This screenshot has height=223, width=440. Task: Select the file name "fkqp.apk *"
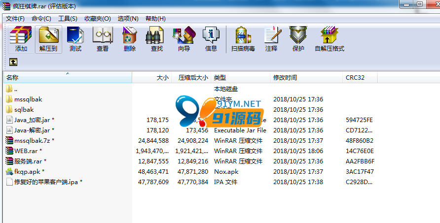click(29, 171)
